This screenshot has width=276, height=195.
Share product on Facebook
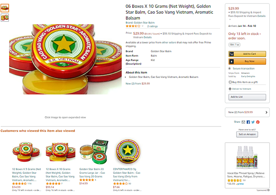pyautogui.click(x=248, y=122)
